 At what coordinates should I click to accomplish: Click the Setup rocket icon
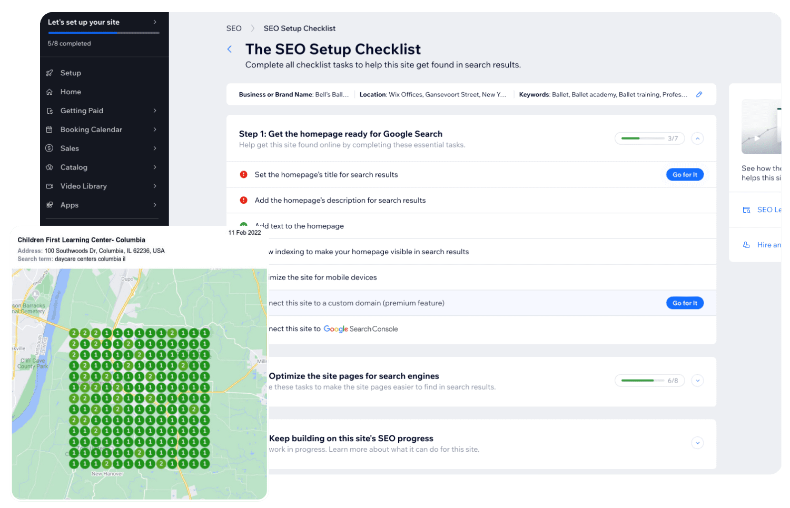pos(50,73)
